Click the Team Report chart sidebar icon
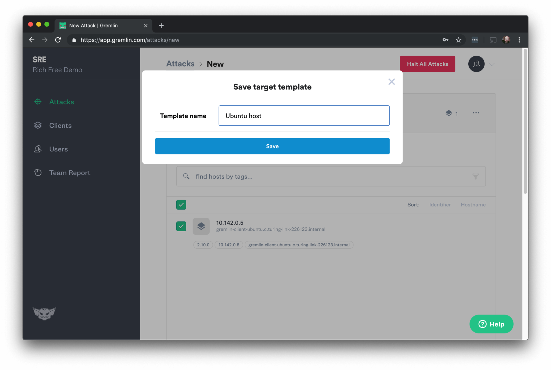Viewport: 551px width, 370px height. (38, 173)
